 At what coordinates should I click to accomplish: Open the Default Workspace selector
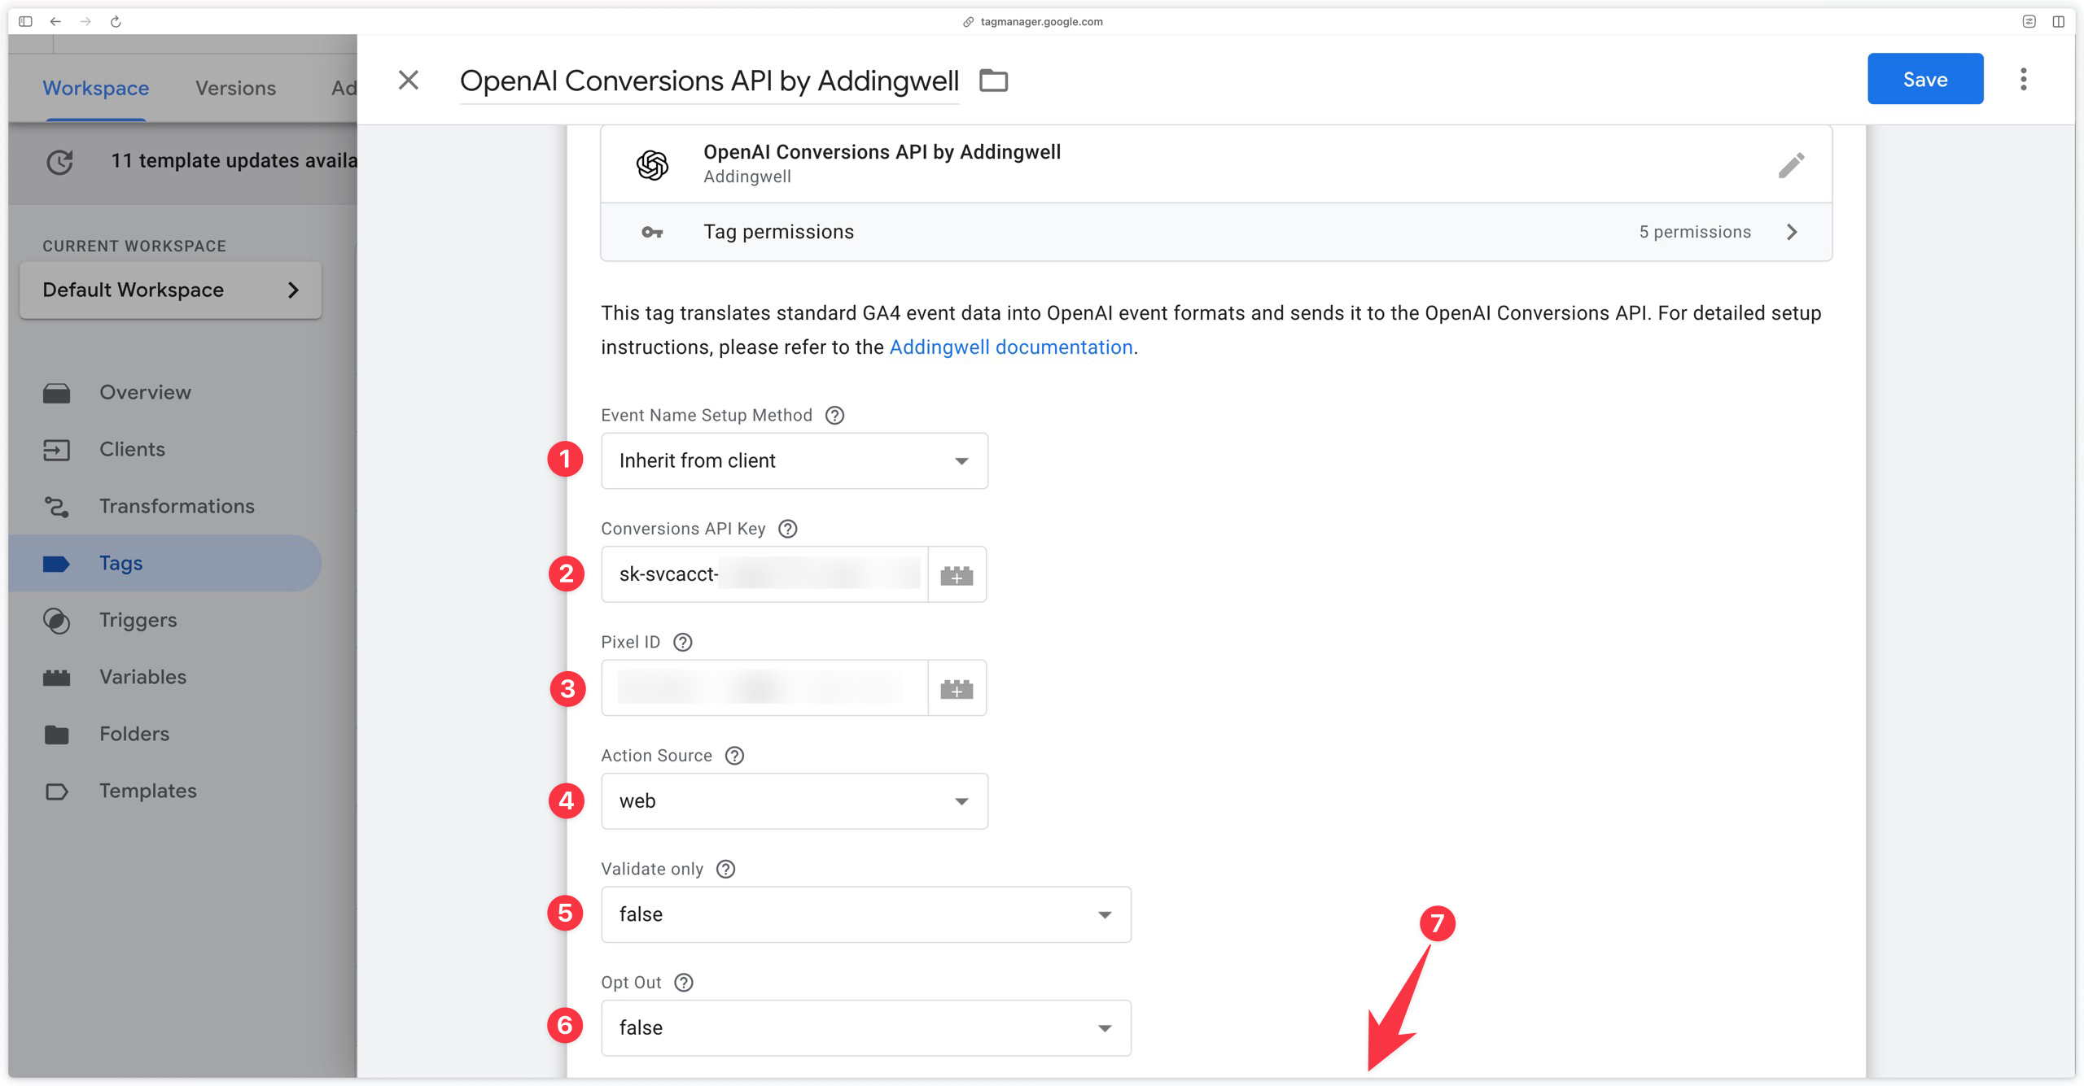tap(171, 290)
